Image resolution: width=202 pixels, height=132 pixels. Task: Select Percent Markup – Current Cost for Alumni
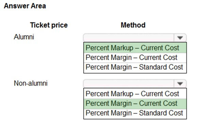coord(135,48)
